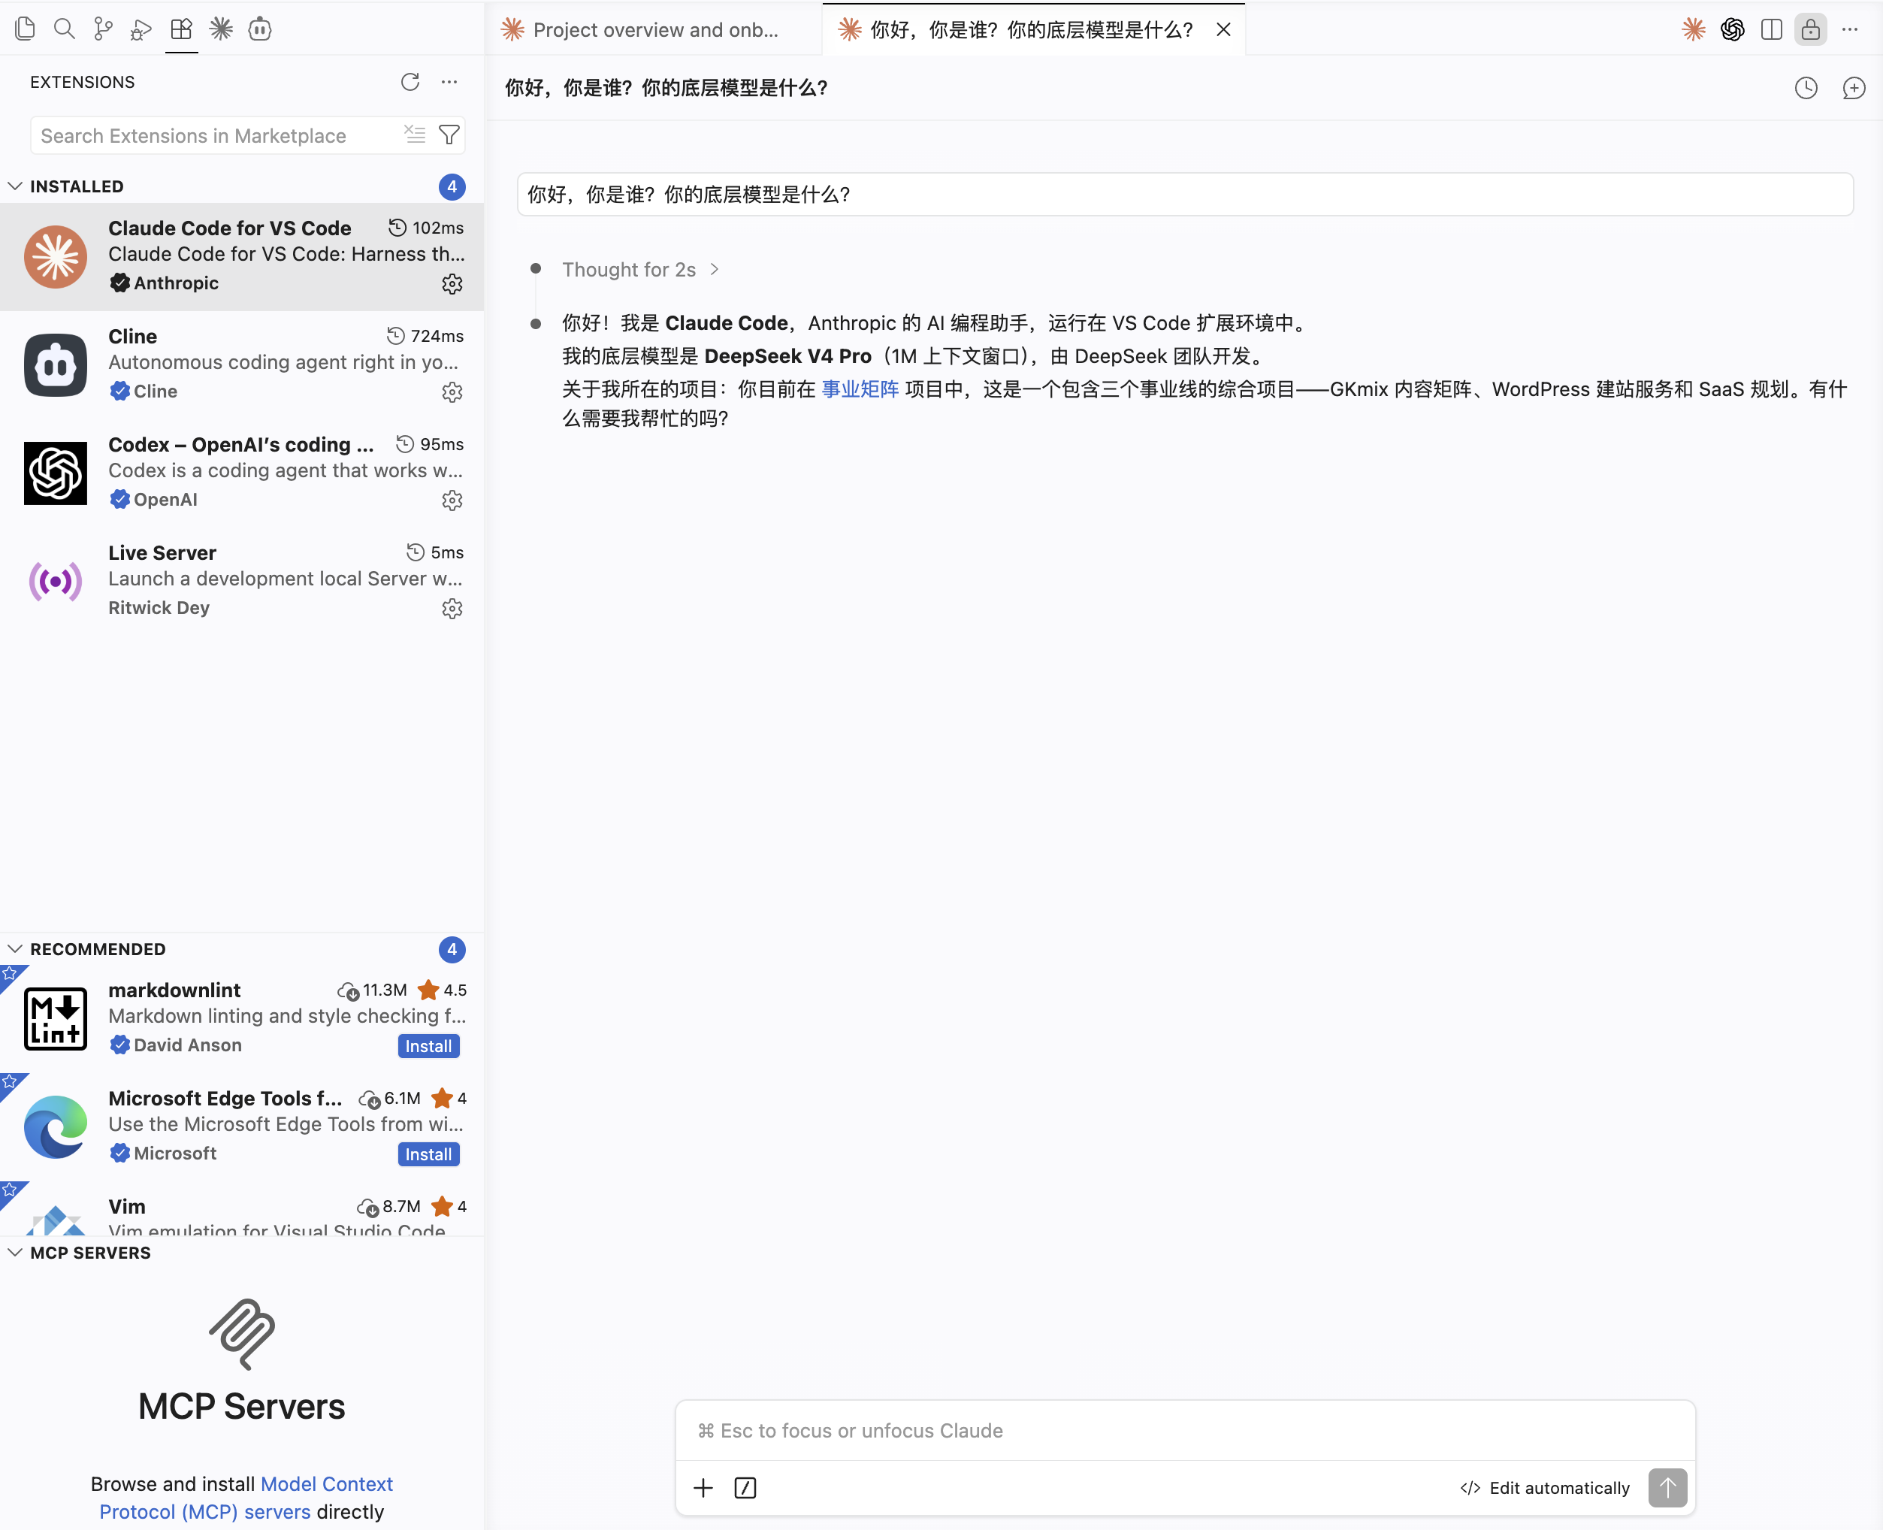
Task: Click the 102ms activation time
Action: pyautogui.click(x=438, y=228)
